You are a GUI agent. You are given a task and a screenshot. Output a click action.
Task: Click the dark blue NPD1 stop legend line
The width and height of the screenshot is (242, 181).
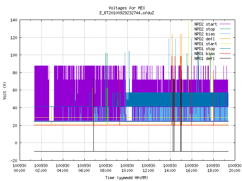225,49
